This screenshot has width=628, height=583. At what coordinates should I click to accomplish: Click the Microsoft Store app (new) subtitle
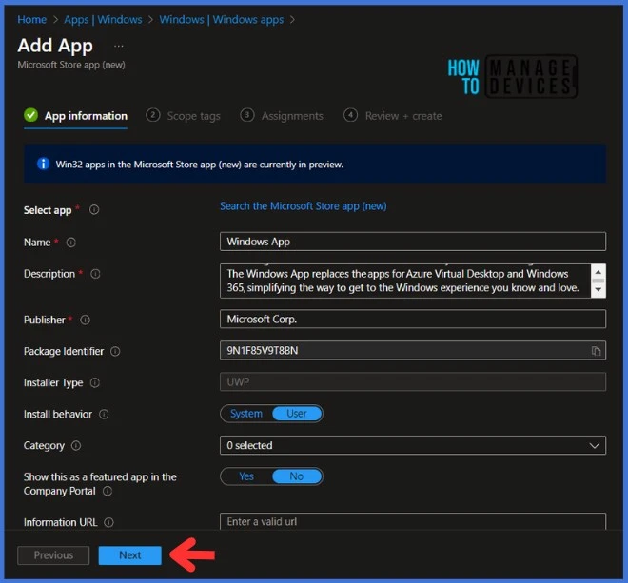[x=71, y=65]
